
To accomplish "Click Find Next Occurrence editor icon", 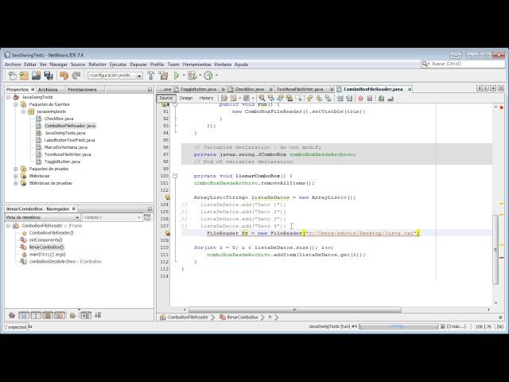I will 280,98.
